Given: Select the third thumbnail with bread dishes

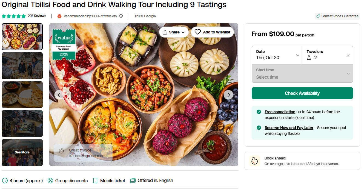Looking at the screenshot, I should pyautogui.click(x=22, y=95).
